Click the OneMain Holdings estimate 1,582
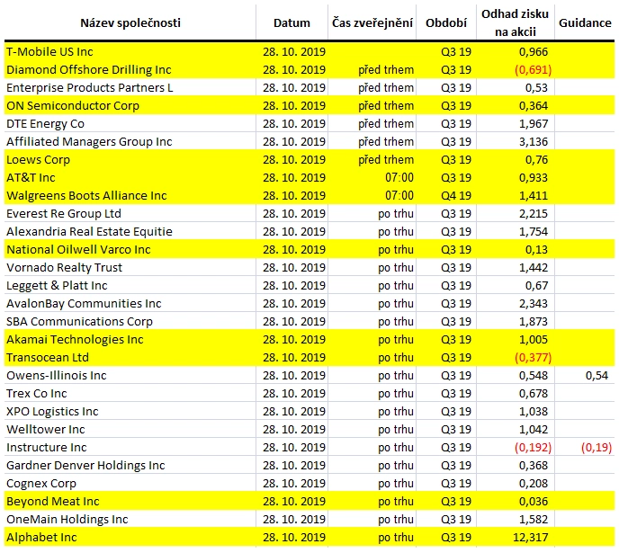 pos(534,520)
